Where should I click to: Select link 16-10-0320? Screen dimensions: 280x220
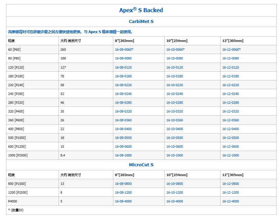pyautogui.click(x=174, y=111)
